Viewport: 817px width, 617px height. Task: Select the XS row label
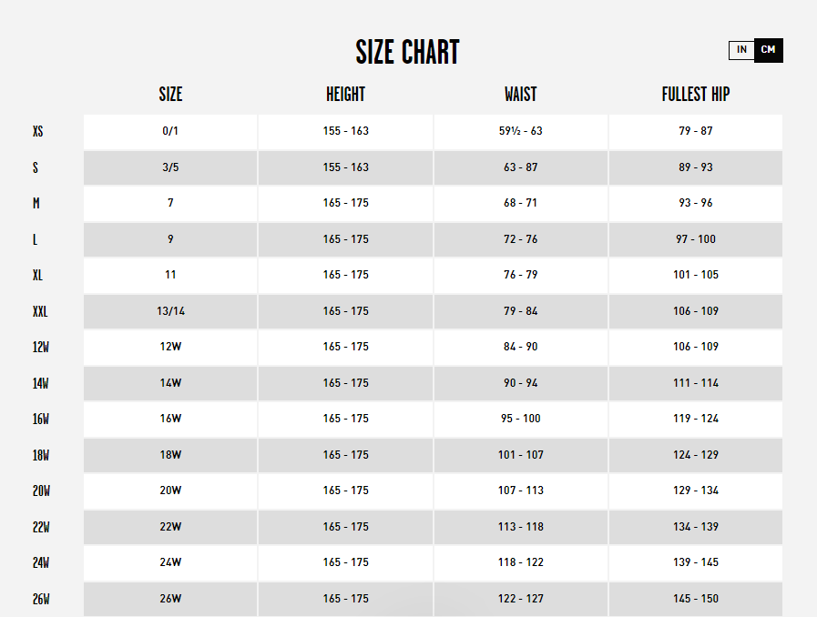tap(37, 131)
